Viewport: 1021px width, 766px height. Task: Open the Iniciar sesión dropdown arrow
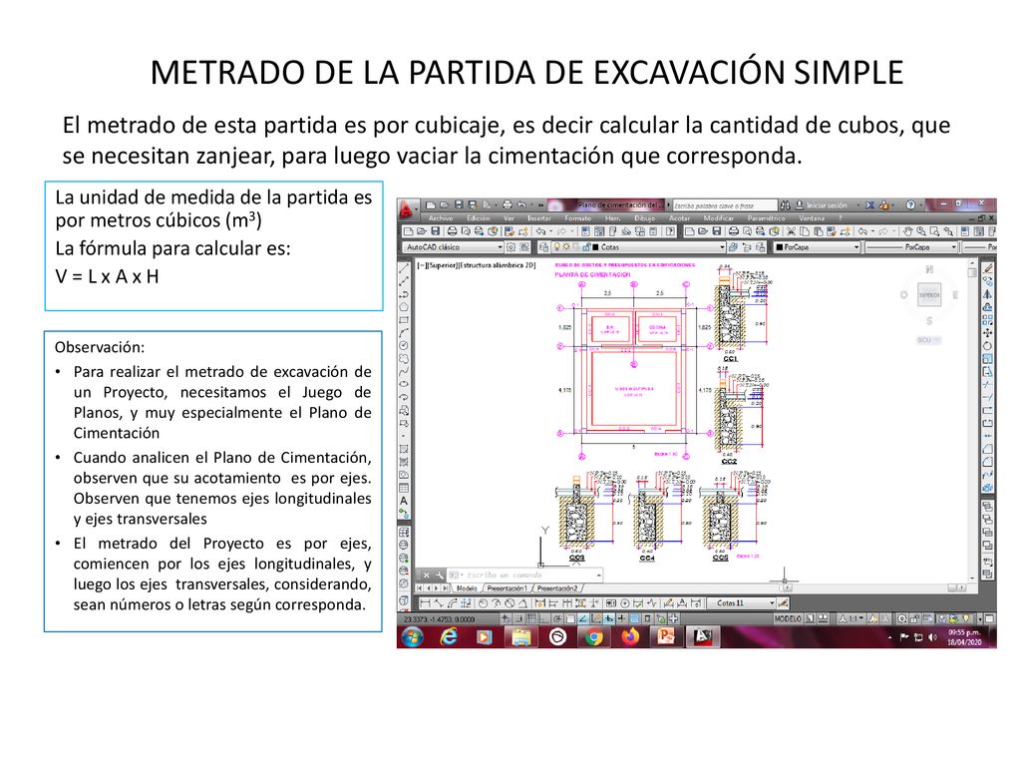click(858, 205)
